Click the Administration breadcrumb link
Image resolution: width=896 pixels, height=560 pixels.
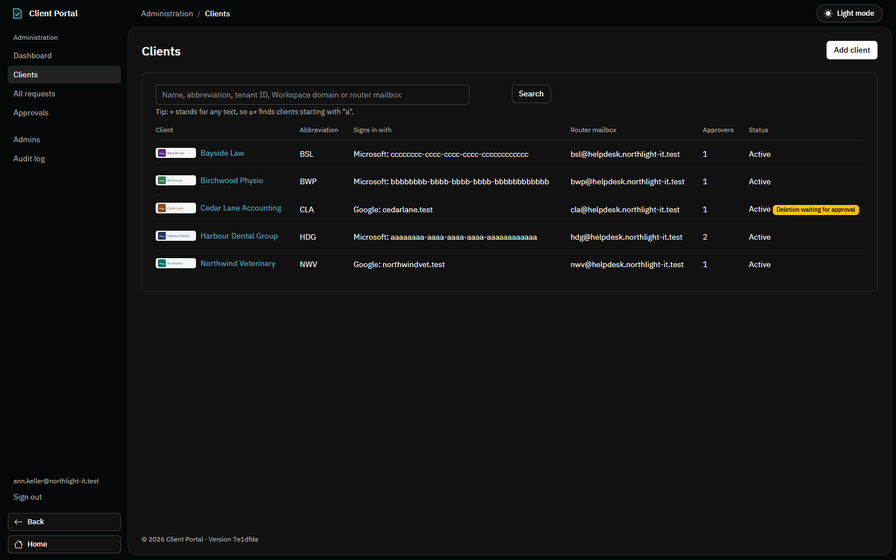167,13
